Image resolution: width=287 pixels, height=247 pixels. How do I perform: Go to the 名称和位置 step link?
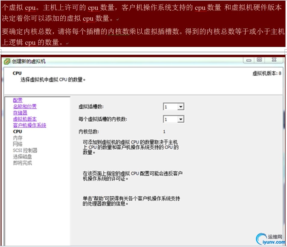click(25, 107)
